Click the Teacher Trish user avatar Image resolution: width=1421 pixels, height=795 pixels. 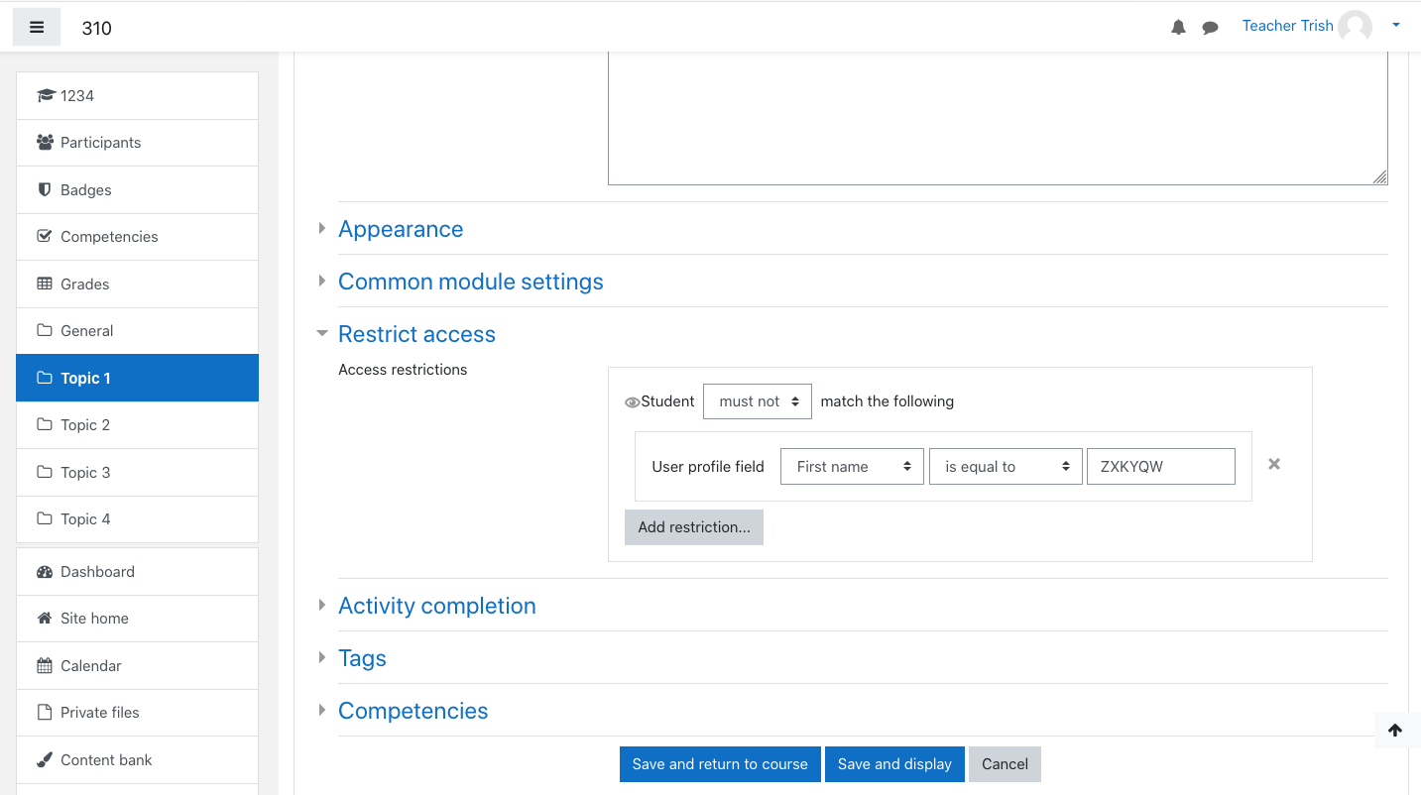click(1355, 27)
